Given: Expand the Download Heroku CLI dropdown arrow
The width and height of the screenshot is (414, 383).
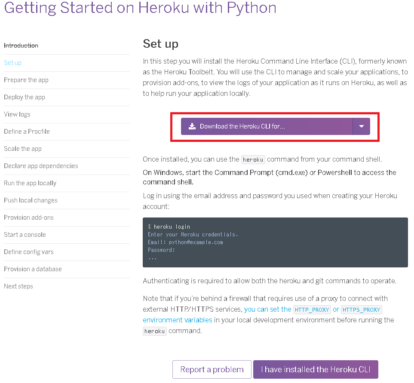Looking at the screenshot, I should [362, 126].
